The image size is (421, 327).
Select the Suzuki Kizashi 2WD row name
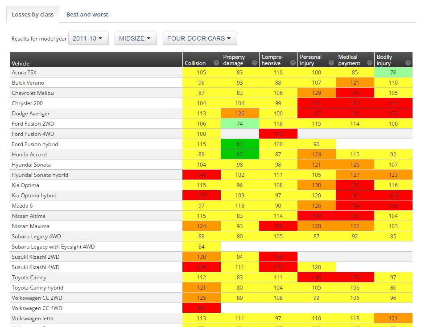click(x=36, y=257)
